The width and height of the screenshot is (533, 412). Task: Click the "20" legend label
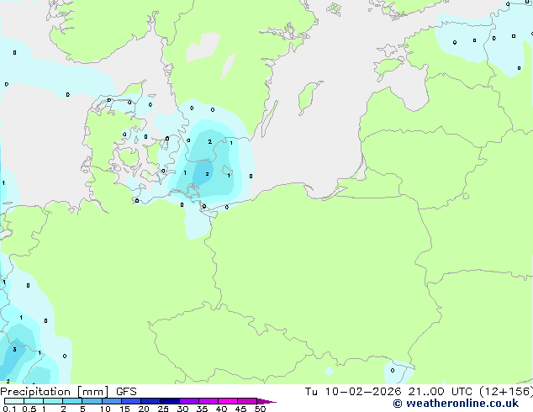click(144, 409)
